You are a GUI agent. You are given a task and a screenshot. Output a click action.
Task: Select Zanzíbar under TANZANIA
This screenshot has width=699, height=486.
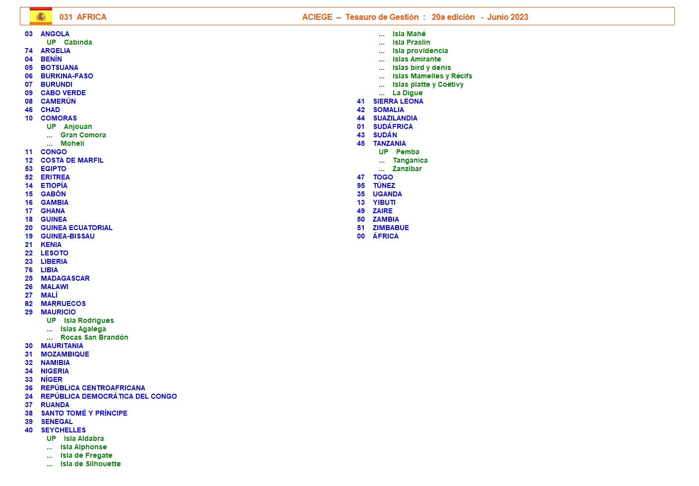click(x=407, y=169)
